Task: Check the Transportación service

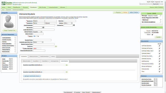Action: 15,50
